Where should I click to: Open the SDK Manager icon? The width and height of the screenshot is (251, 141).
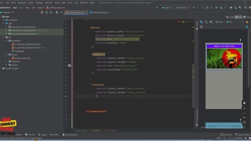240,7
